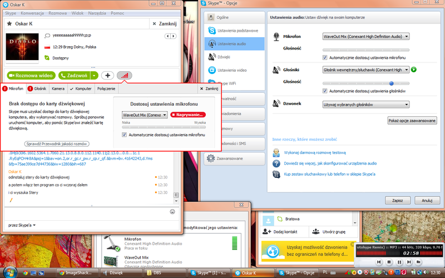
Task: Select Ustawienia podstawowe in options sidebar
Action: click(234, 31)
